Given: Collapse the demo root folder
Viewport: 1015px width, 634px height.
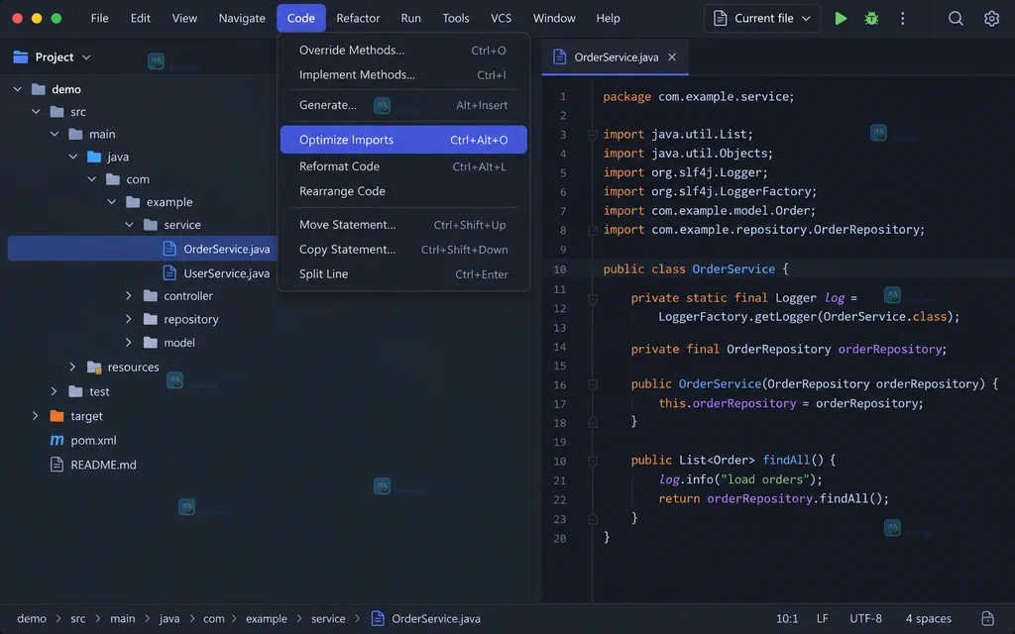Looking at the screenshot, I should [18, 89].
